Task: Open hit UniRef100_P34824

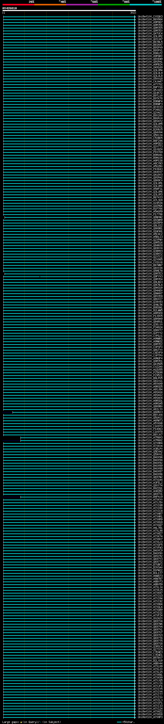Action: (x=150, y=327)
